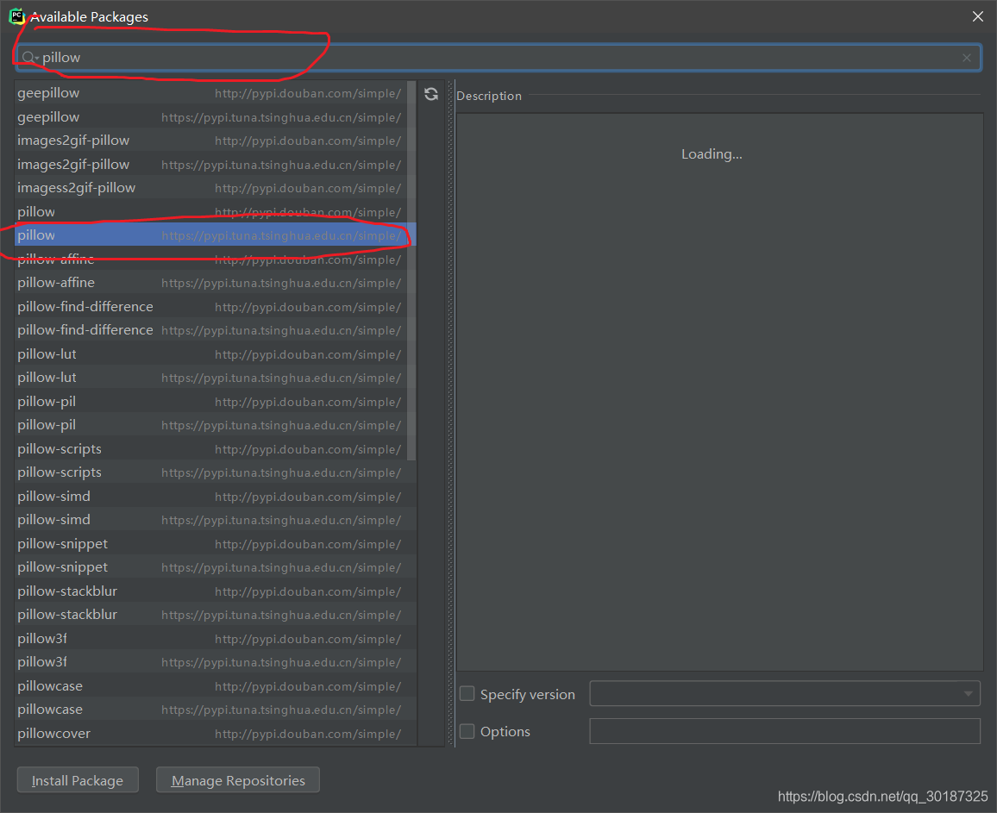The height and width of the screenshot is (813, 997).
Task: Select pillow-lut from tsinghua repository
Action: tap(211, 378)
